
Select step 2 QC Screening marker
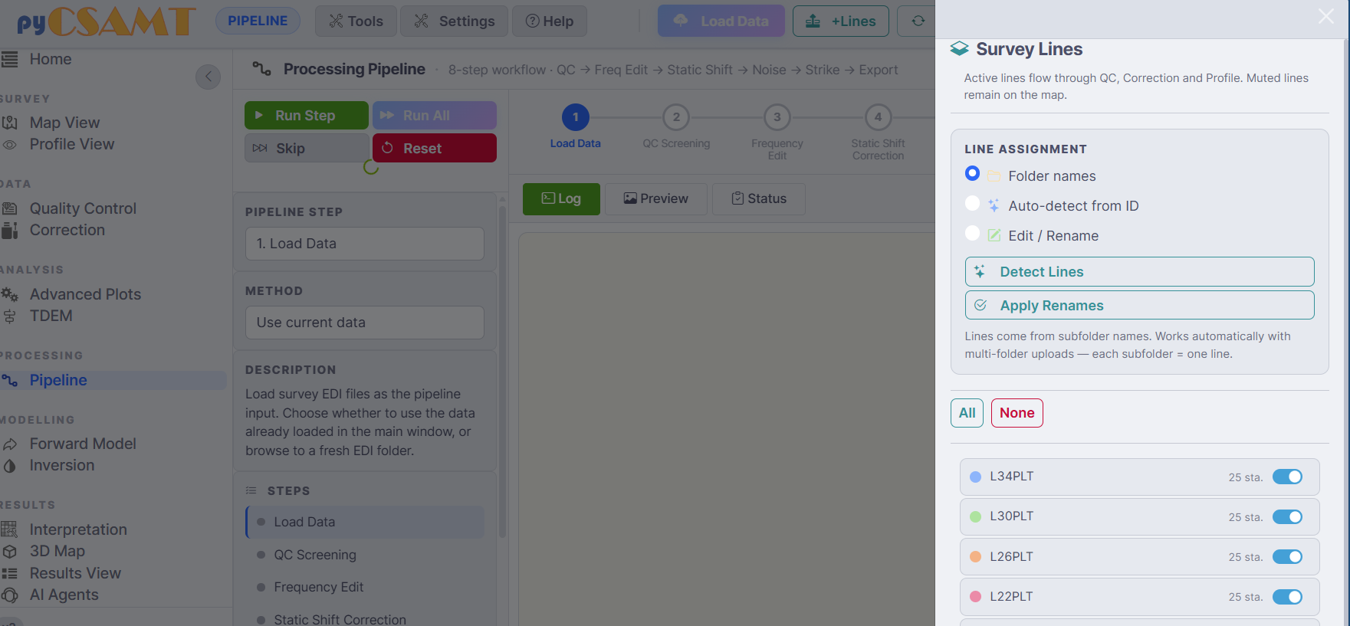coord(676,117)
